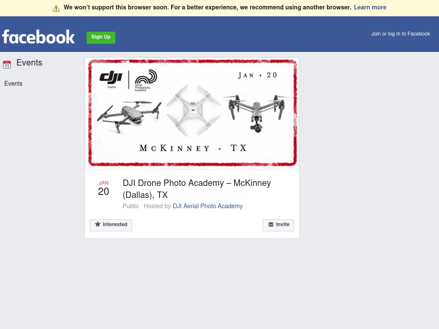Click the Facebook logo

click(x=38, y=37)
